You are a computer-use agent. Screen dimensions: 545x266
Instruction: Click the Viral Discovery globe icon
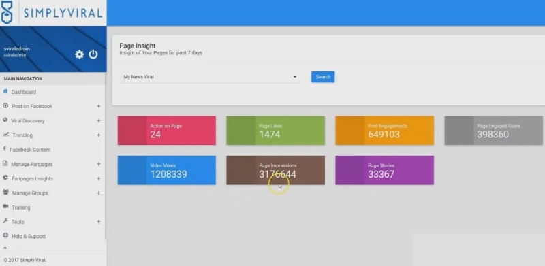5,120
